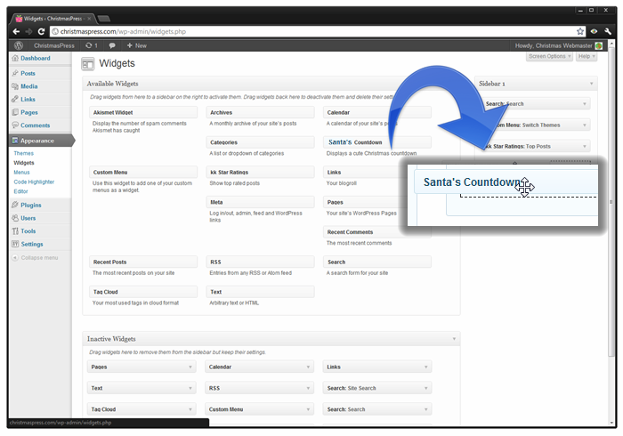This screenshot has width=623, height=436.
Task: Expand the inactive Calendar widget
Action: click(308, 367)
